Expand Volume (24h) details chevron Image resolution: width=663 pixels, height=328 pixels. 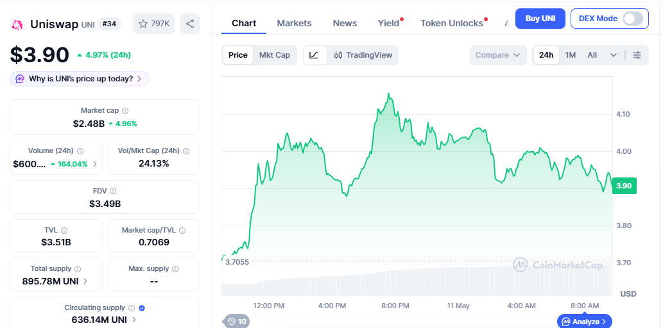[x=95, y=164]
